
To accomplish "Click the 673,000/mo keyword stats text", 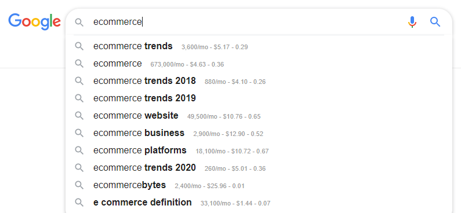I will click(x=187, y=64).
